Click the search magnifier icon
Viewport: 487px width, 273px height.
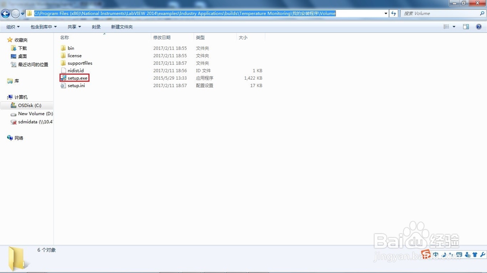click(482, 13)
